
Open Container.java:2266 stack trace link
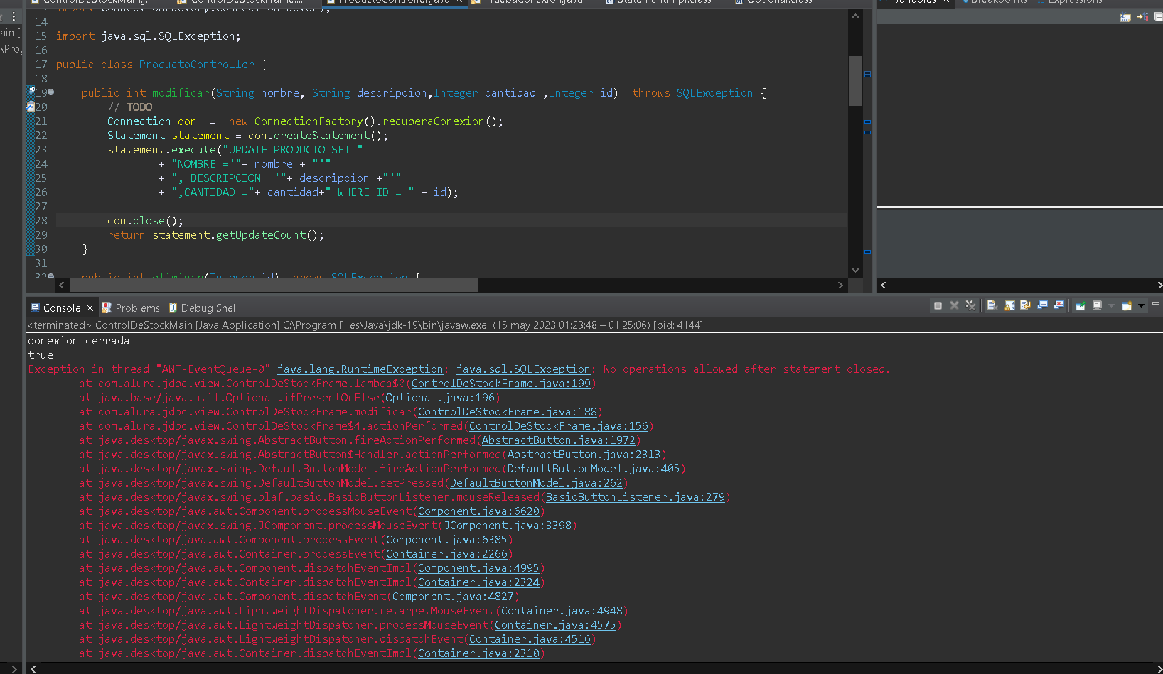tap(446, 554)
